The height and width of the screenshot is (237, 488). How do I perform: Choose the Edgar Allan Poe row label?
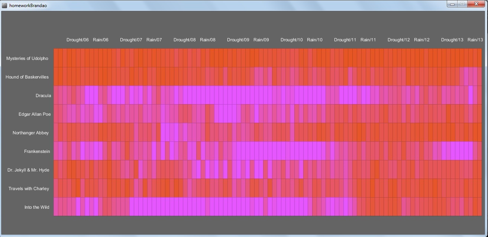coord(35,114)
